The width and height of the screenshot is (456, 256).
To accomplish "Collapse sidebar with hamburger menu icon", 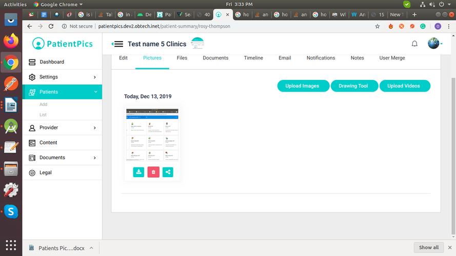I will pyautogui.click(x=117, y=44).
